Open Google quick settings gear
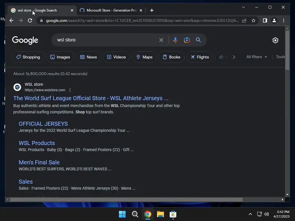Image resolution: width=295 pixels, height=221 pixels. (x=275, y=40)
